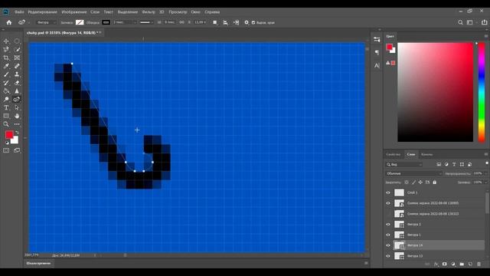This screenshot has height=276, width=490.
Task: Hide layer Фигура 1
Action: 388,235
